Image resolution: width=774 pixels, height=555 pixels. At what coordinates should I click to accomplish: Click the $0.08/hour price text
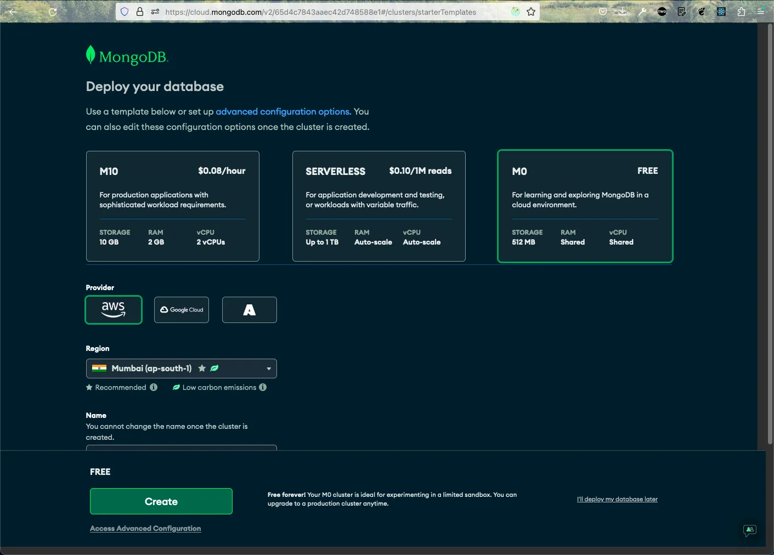[x=222, y=171]
